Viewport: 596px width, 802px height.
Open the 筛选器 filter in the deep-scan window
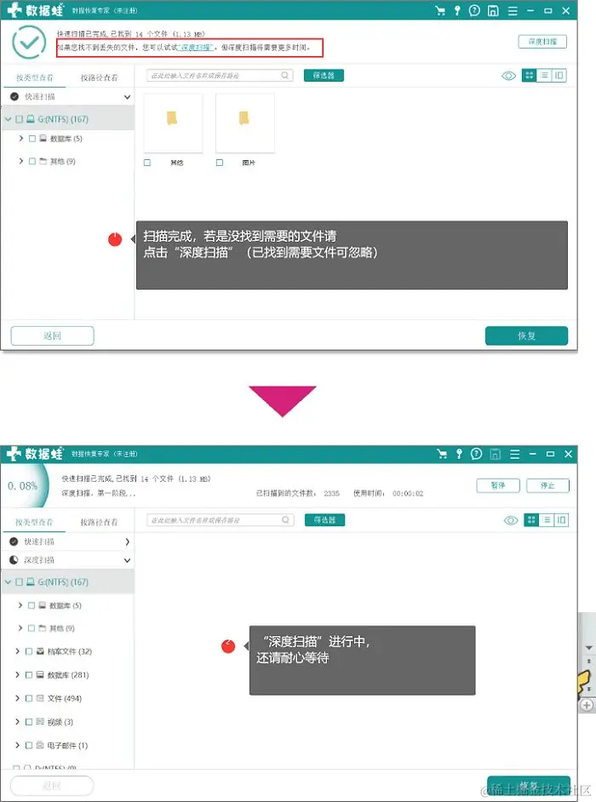325,519
